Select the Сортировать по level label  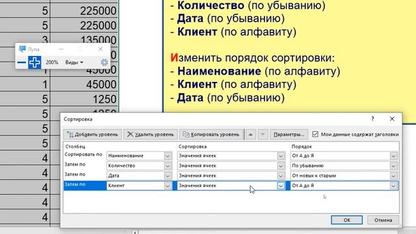coord(83,155)
